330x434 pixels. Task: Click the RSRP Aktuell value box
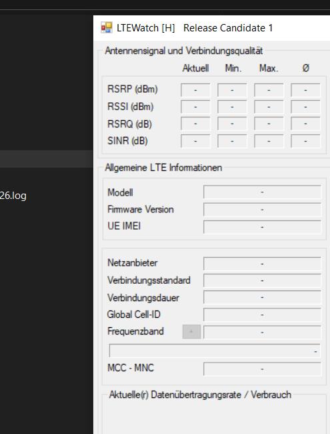point(195,89)
